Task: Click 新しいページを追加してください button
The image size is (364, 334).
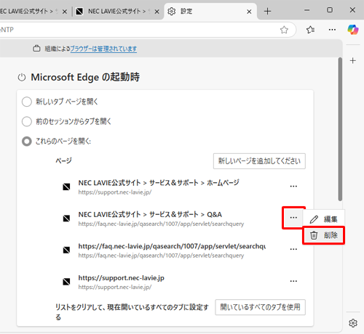Action: (259, 161)
